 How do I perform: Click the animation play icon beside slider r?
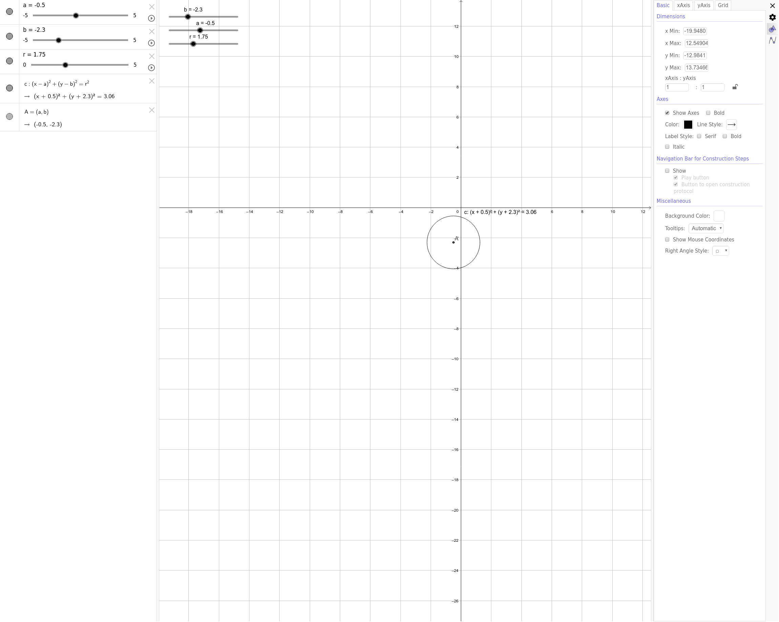[x=151, y=68]
